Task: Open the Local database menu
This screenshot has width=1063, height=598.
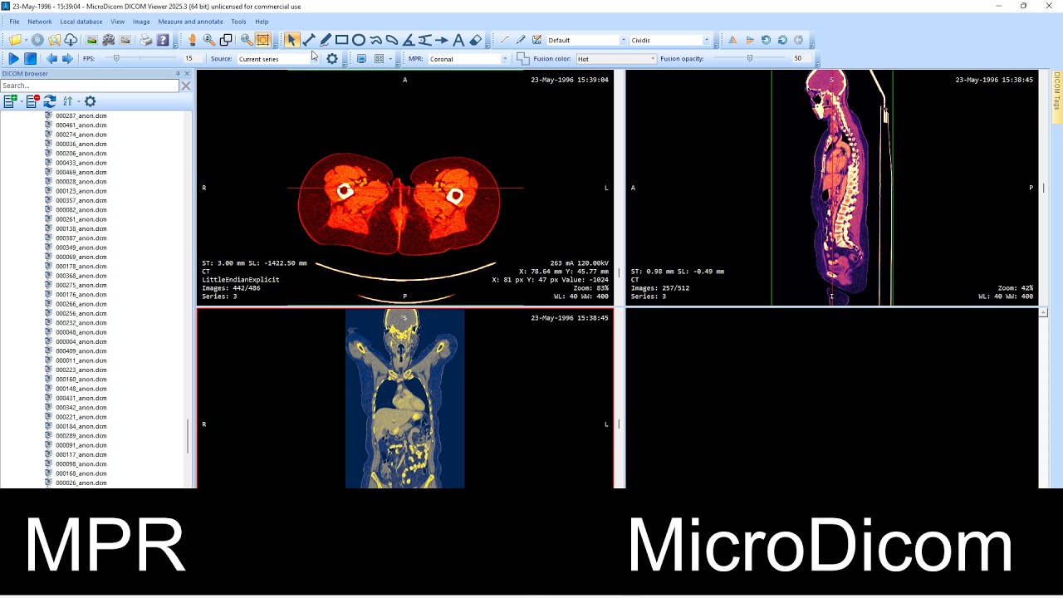Action: coord(81,22)
